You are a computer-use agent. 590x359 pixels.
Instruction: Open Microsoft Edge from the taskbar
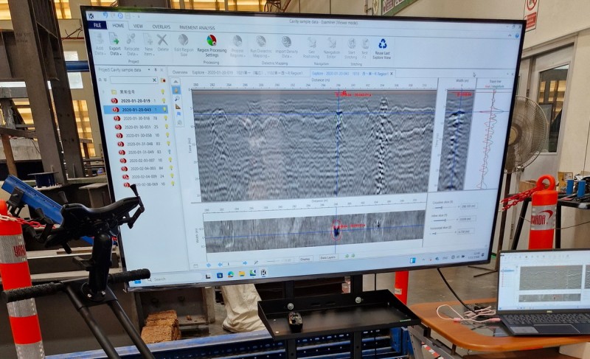tap(230, 274)
